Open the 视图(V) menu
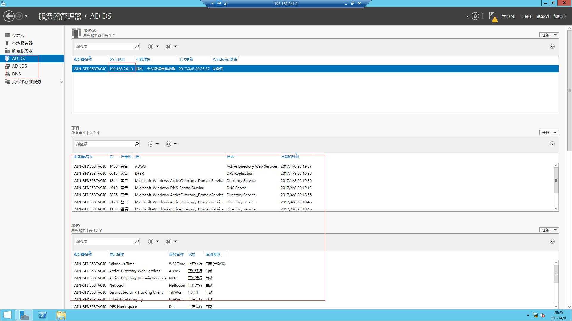Screen dimensions: 572x321 click(x=543, y=16)
